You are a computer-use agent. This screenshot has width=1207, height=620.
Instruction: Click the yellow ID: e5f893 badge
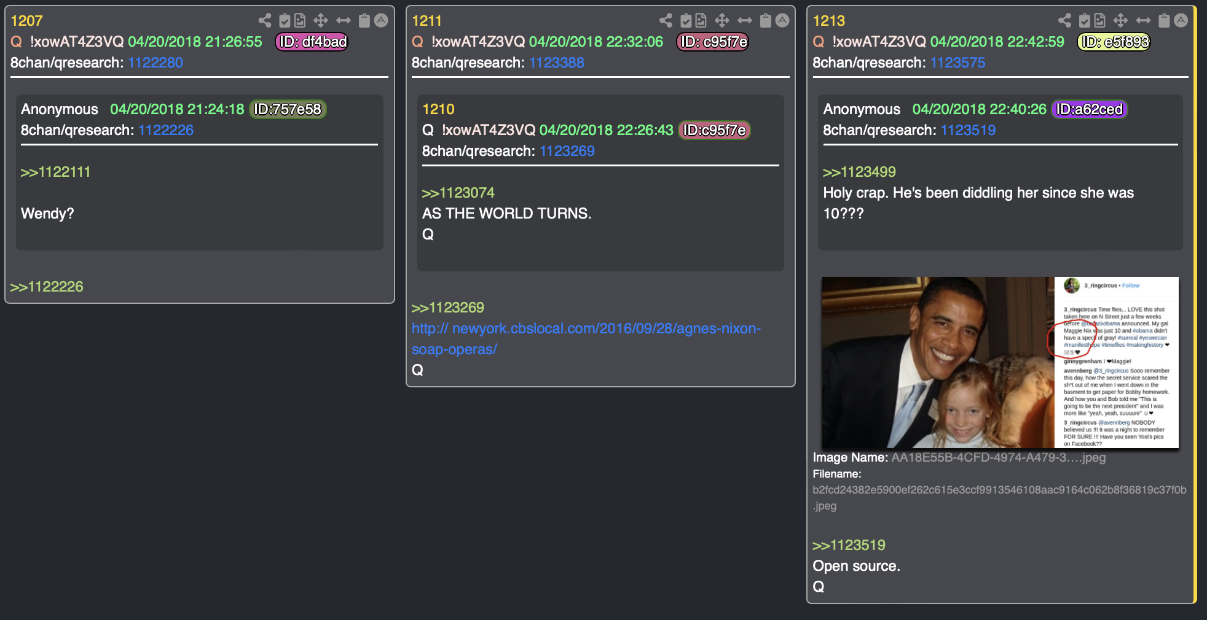(x=1114, y=42)
